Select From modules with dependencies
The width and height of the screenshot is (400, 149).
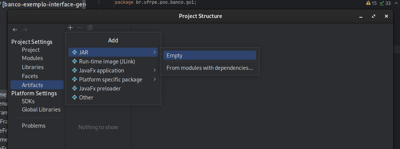pyautogui.click(x=210, y=68)
